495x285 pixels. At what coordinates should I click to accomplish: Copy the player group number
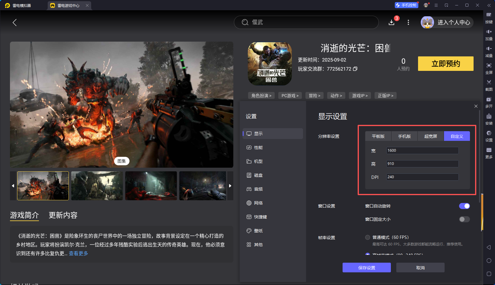pyautogui.click(x=355, y=69)
